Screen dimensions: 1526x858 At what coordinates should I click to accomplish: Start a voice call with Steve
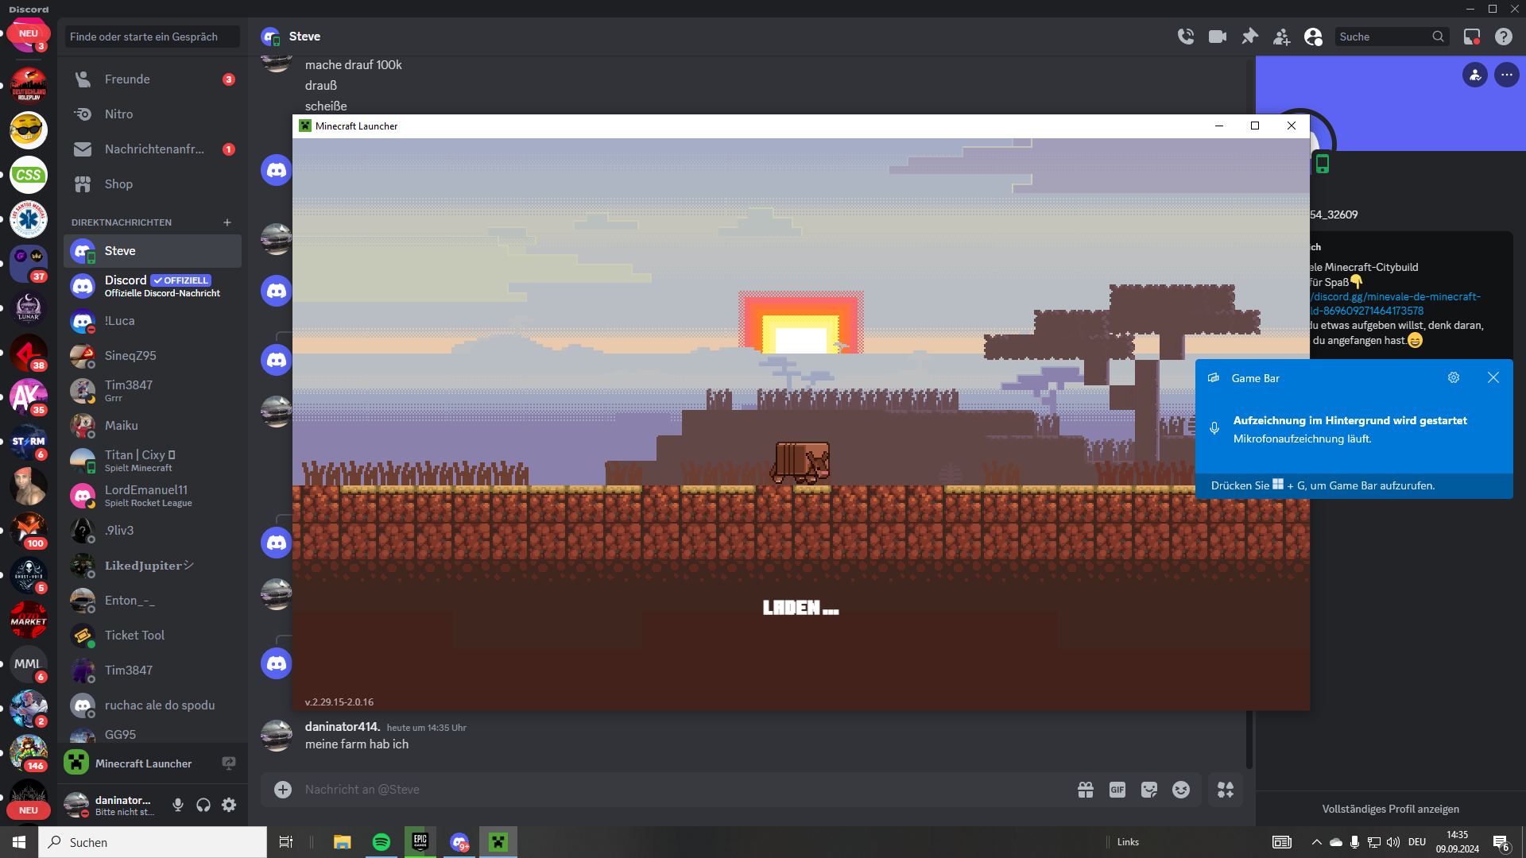pyautogui.click(x=1186, y=37)
